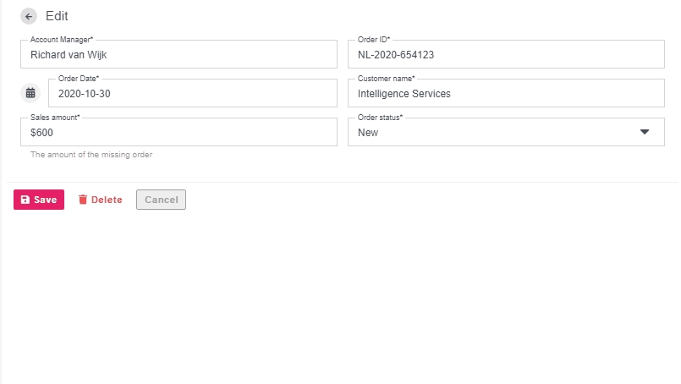Click the Edit page heading
Image resolution: width=681 pixels, height=384 pixels.
(58, 16)
